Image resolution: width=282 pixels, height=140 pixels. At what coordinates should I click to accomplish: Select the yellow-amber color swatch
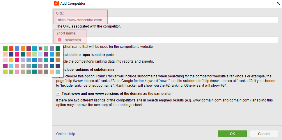click(11, 60)
